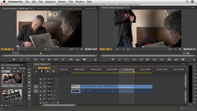Open Source monitor settings wrench
The image size is (197, 111).
coord(82,49)
